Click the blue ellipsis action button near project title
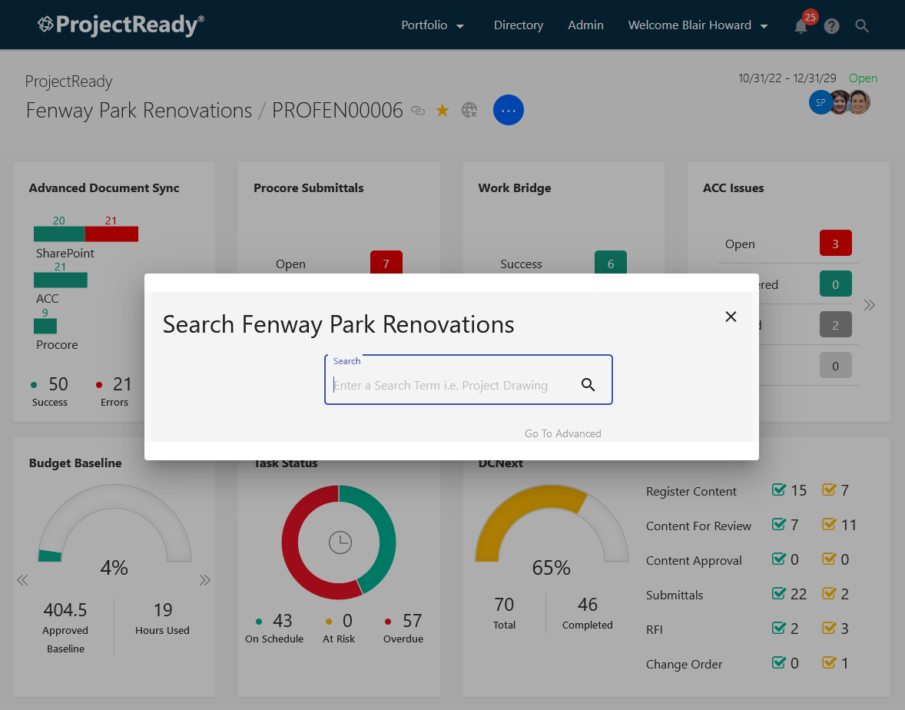The image size is (905, 710). 508,110
